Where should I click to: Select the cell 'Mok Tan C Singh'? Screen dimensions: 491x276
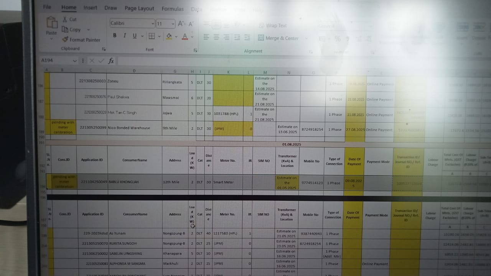point(134,113)
